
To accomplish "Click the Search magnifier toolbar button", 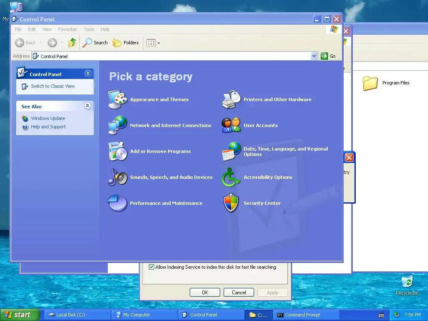I will click(x=95, y=43).
